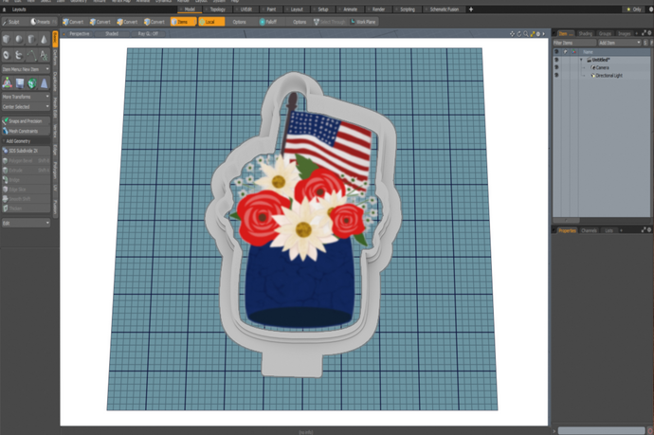The width and height of the screenshot is (654, 435).
Task: Toggle visibility eye for Directional Light
Action: point(556,76)
